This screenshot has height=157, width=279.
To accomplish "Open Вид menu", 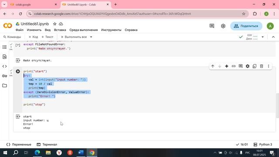I will point(48,30).
